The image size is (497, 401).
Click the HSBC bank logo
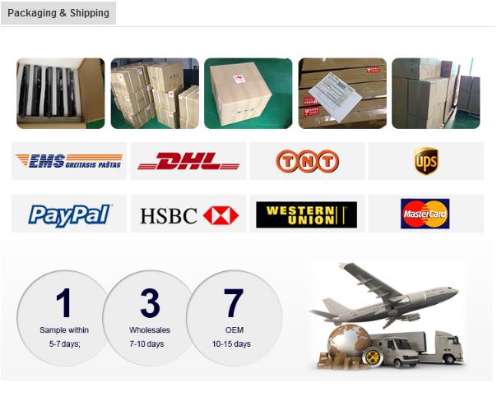189,215
